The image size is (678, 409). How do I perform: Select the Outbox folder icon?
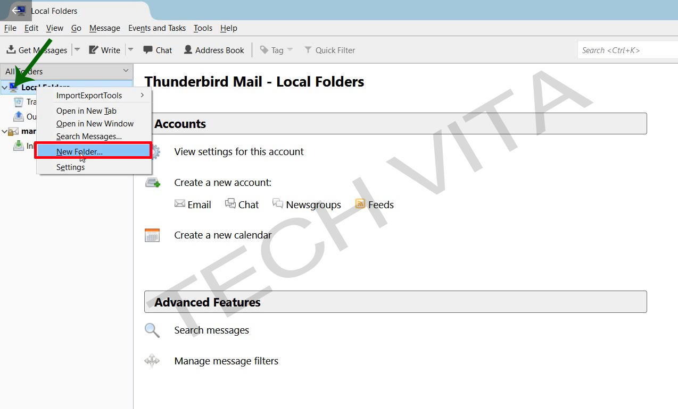pyautogui.click(x=19, y=116)
